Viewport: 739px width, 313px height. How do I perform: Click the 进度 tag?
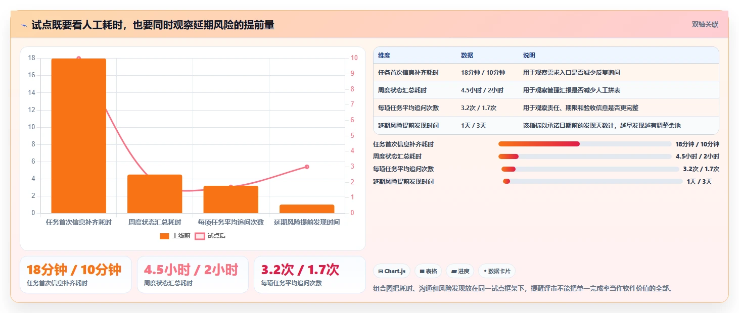(460, 271)
